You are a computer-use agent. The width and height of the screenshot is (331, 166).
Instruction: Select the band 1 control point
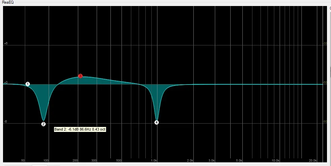28,84
